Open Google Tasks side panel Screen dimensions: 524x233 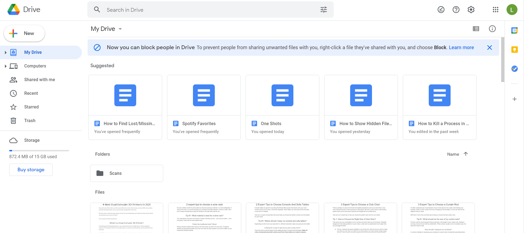(x=514, y=69)
